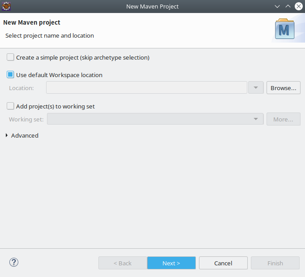Maximize dialog using up chevron icon
This screenshot has width=305, height=277.
[x=288, y=6]
